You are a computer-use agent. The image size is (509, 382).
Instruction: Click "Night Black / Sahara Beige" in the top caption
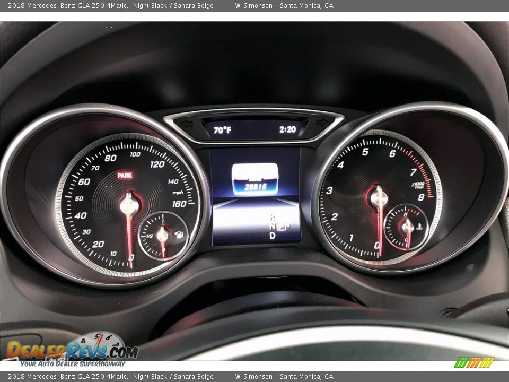173,5
